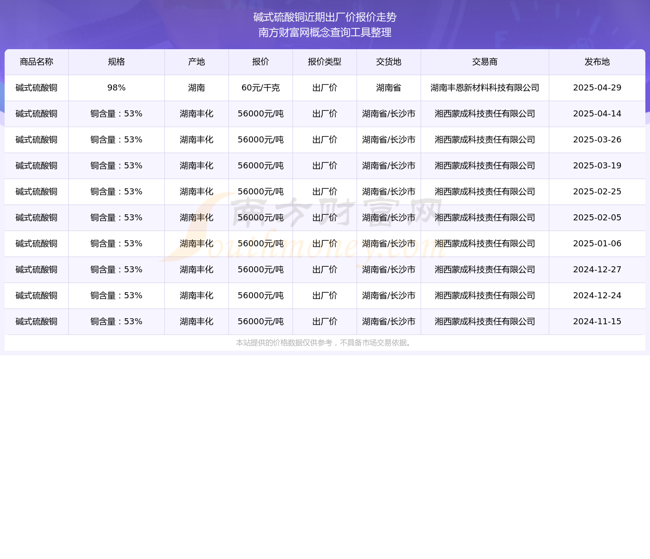Select the 2025-04-29 date cell
The width and height of the screenshot is (650, 559).
[x=597, y=88]
